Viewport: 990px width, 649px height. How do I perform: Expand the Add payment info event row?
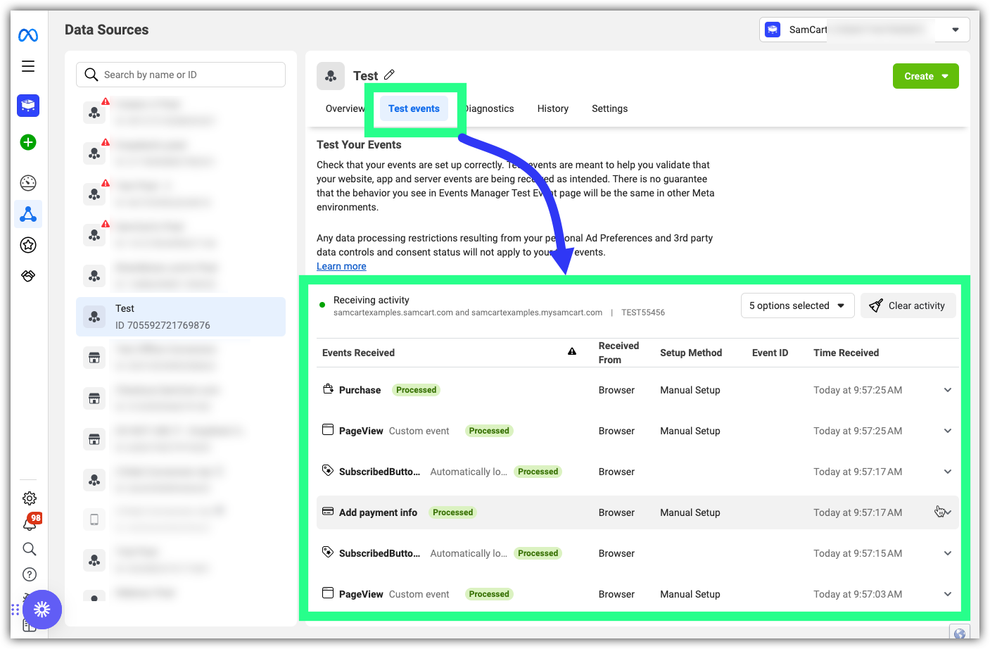point(947,512)
